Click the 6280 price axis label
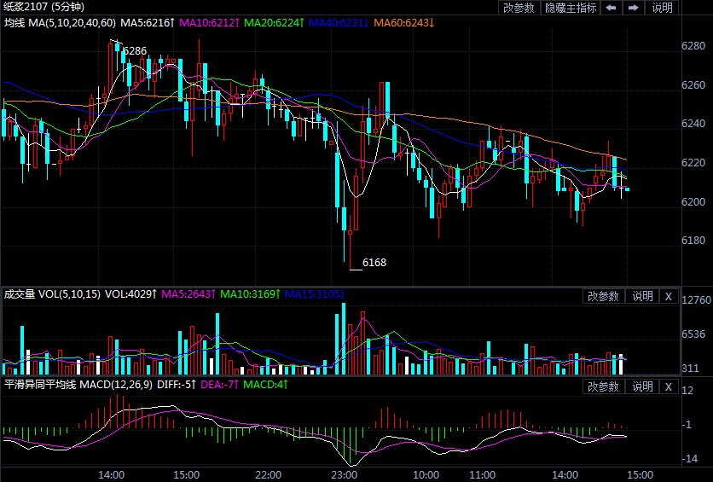The image size is (713, 482). point(693,46)
